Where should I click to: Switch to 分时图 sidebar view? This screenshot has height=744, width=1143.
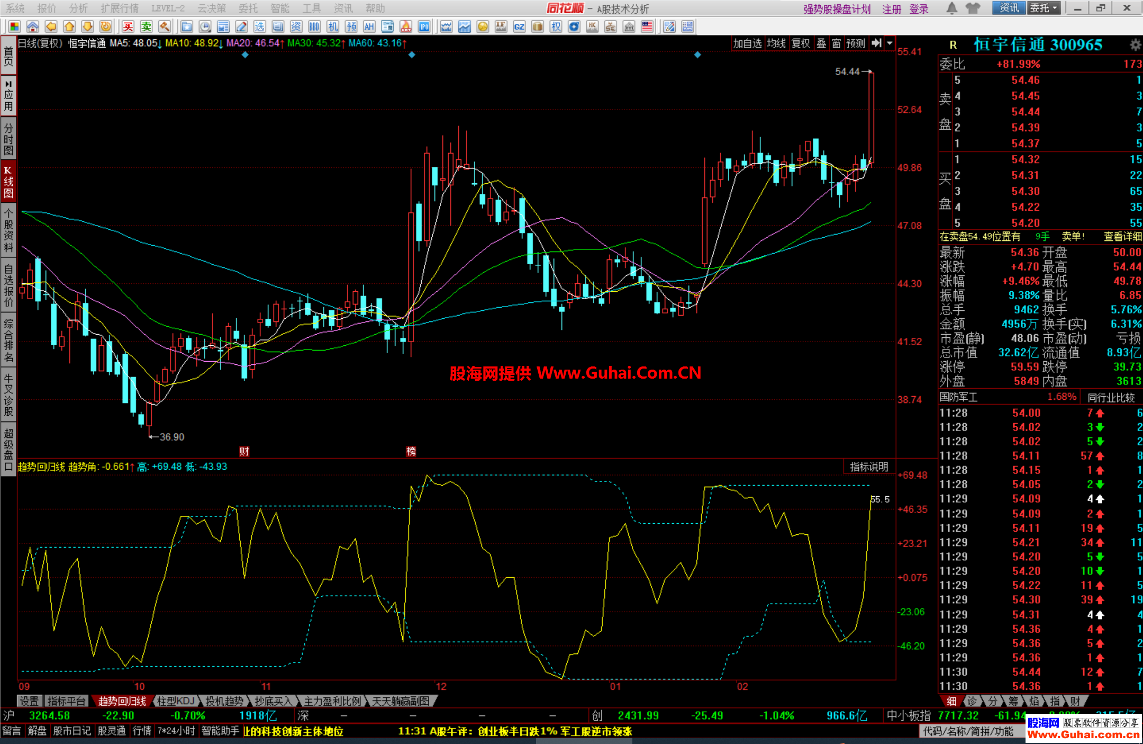click(x=8, y=139)
